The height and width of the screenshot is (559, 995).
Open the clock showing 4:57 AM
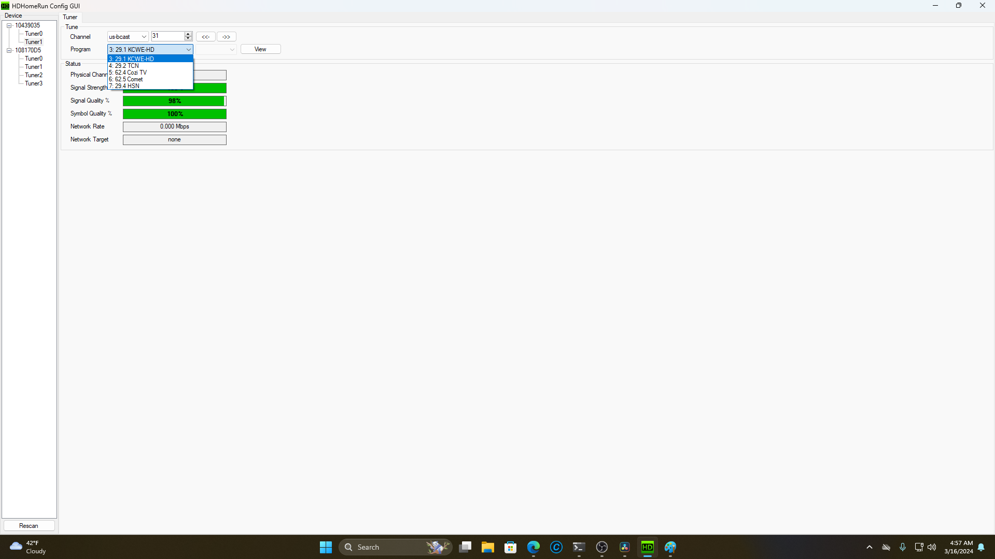[959, 547]
